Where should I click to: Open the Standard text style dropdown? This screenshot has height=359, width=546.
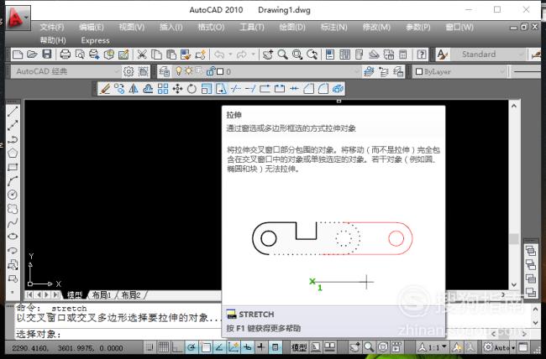tap(488, 55)
